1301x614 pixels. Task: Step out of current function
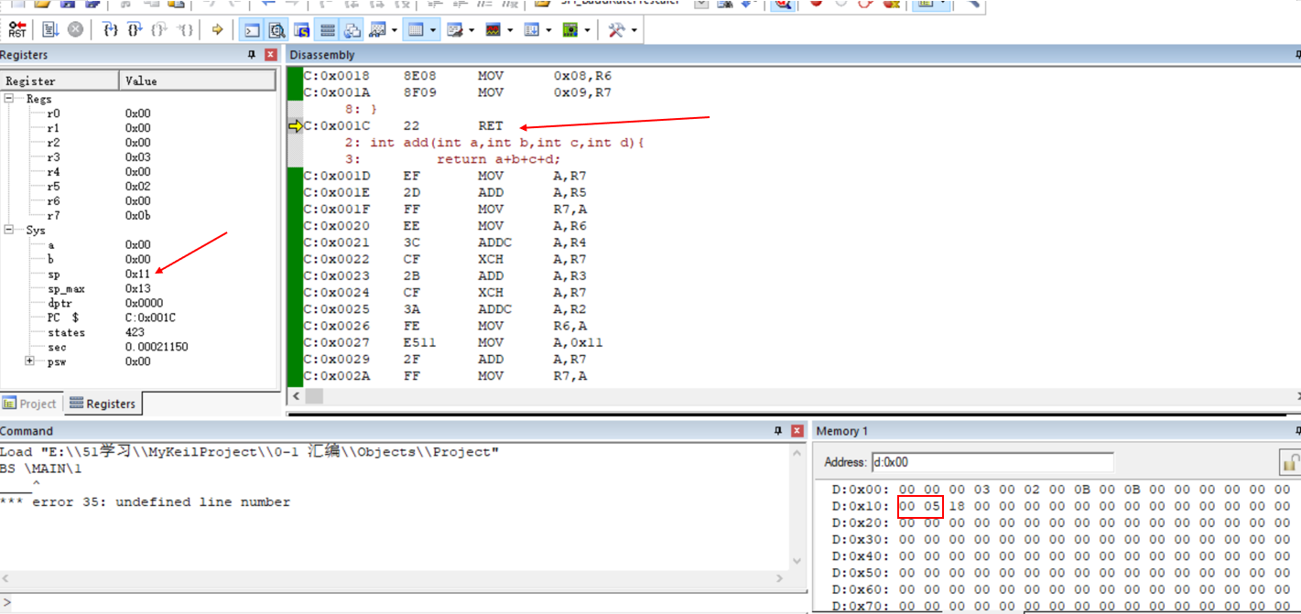click(x=160, y=29)
